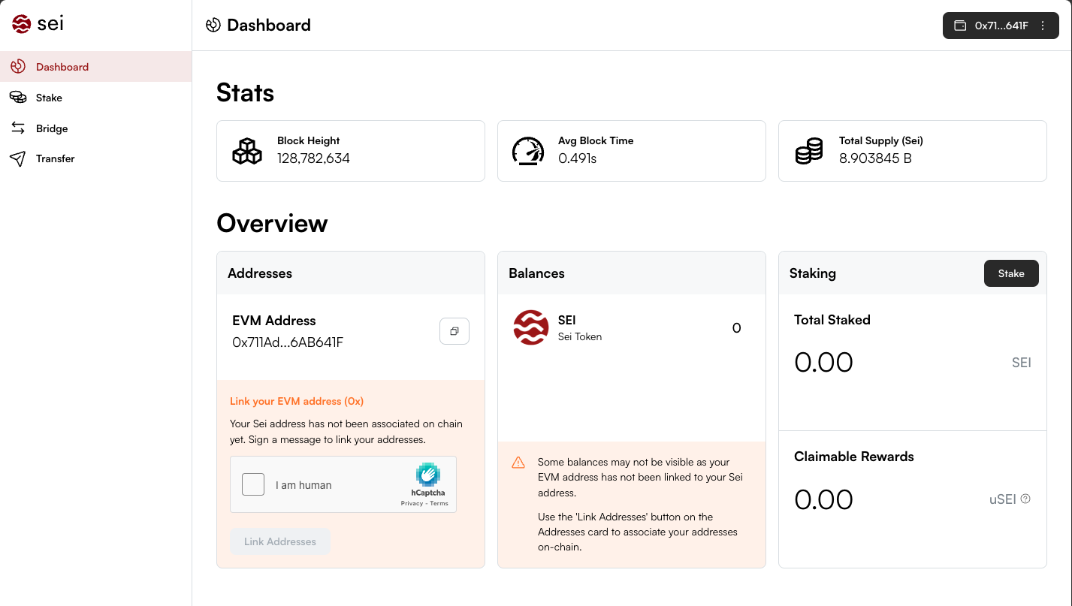This screenshot has height=606, width=1072.
Task: Click the SEI balance value 0
Action: click(x=736, y=327)
